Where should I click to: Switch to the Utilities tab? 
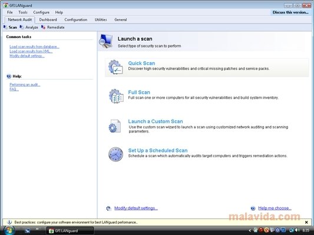(101, 19)
